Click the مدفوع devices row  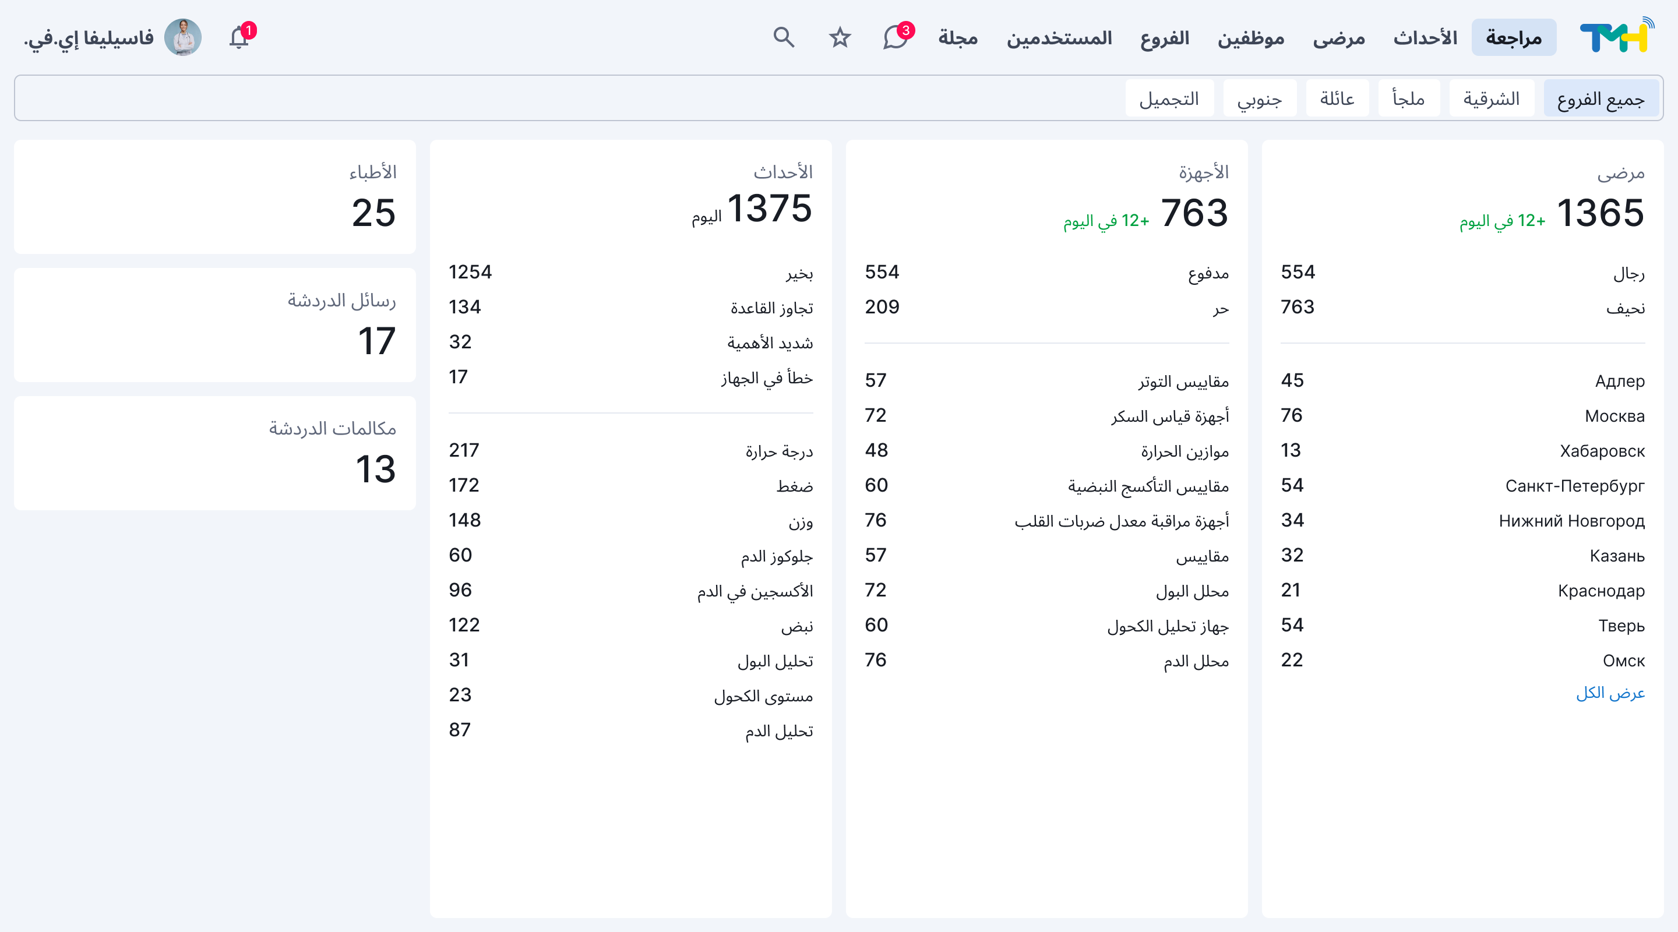(1047, 272)
